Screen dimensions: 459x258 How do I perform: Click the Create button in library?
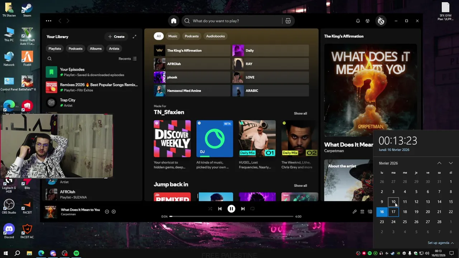(116, 37)
